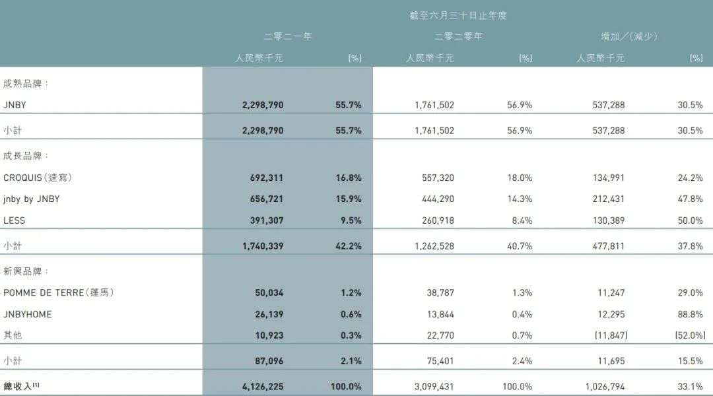The height and width of the screenshot is (396, 713).
Task: Select the JNBYHOME row label
Action: [27, 314]
